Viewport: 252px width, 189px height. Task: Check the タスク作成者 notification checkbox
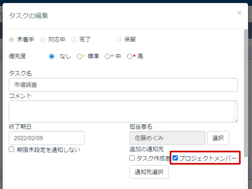(x=132, y=158)
